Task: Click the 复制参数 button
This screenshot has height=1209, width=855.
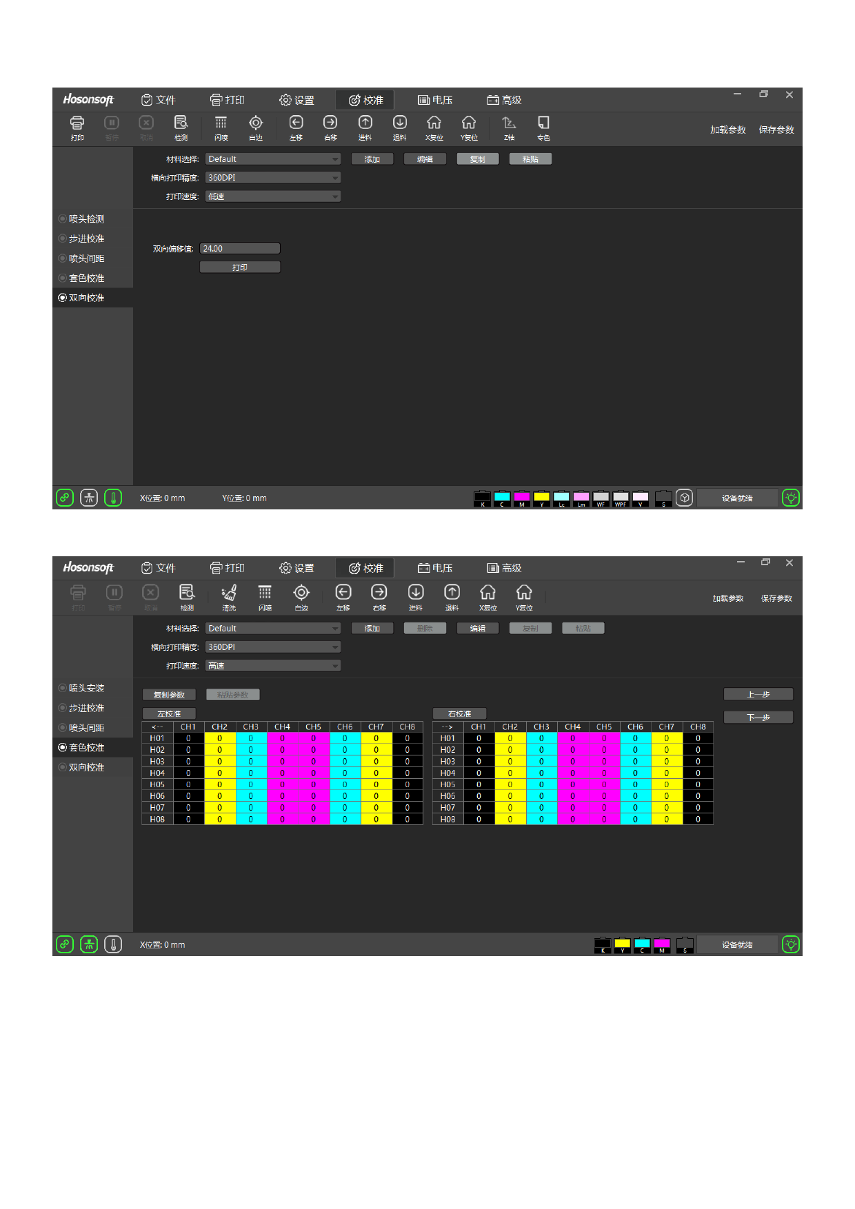Action: click(x=169, y=695)
